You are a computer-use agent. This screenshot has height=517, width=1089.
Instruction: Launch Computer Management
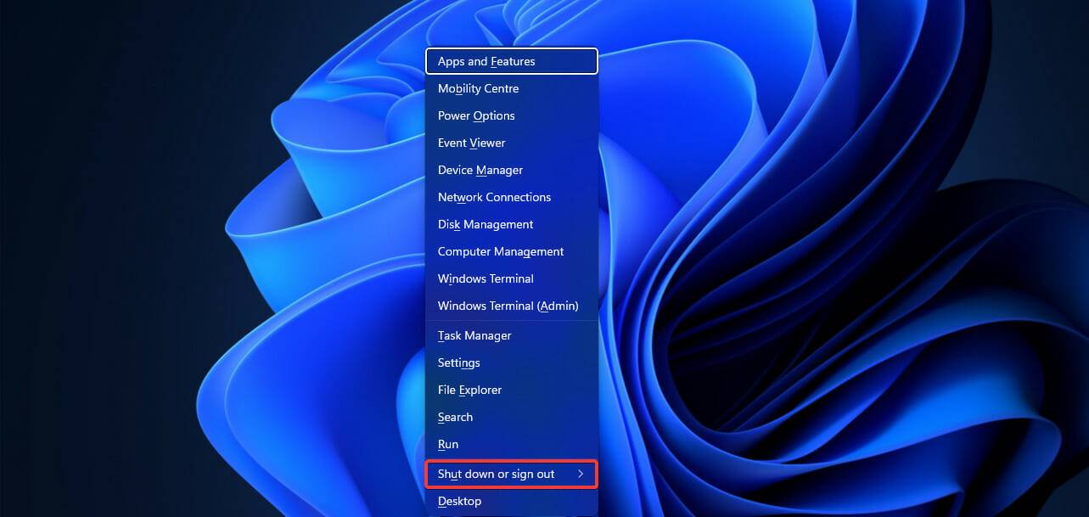point(500,251)
